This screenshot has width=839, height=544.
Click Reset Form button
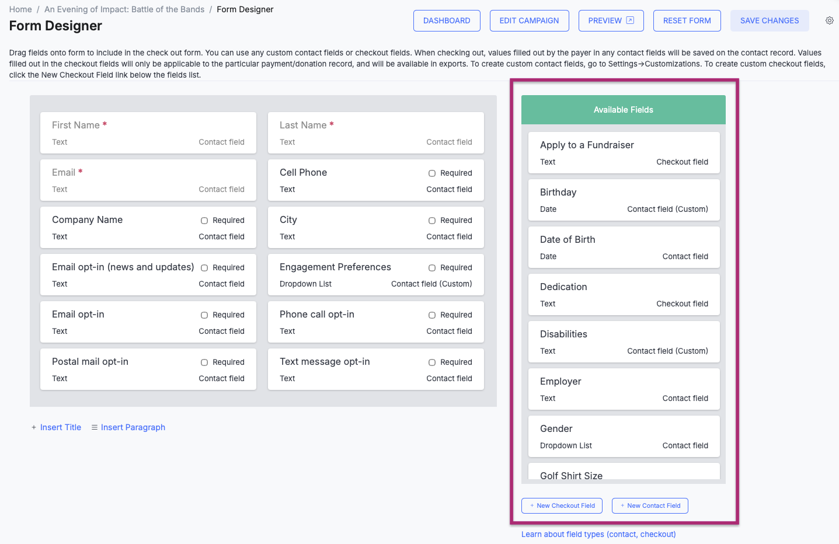pos(687,20)
